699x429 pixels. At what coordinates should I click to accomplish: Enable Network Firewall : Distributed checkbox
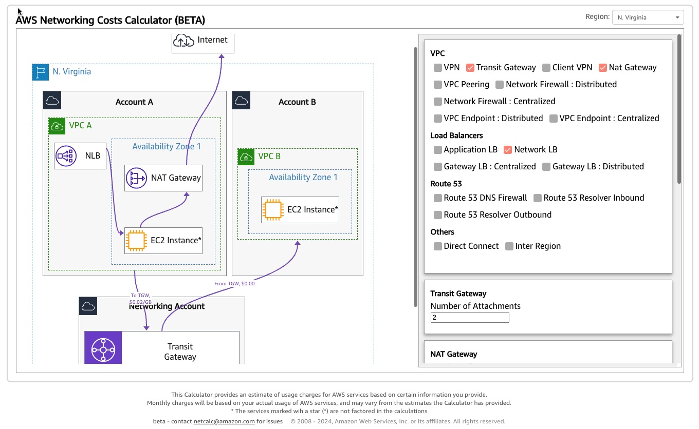pyautogui.click(x=500, y=85)
